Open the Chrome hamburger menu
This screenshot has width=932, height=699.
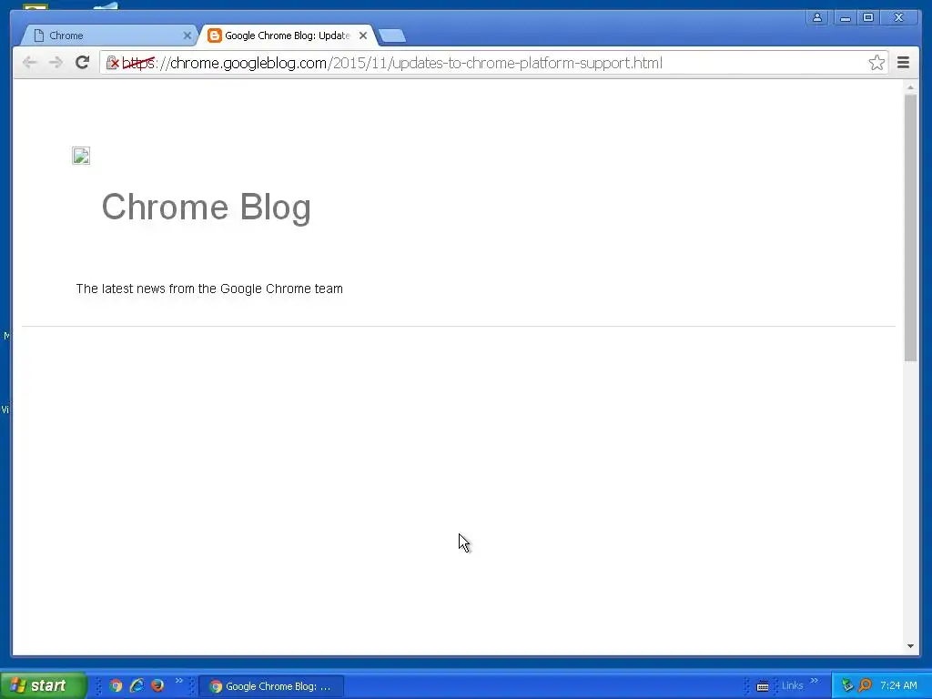click(904, 63)
